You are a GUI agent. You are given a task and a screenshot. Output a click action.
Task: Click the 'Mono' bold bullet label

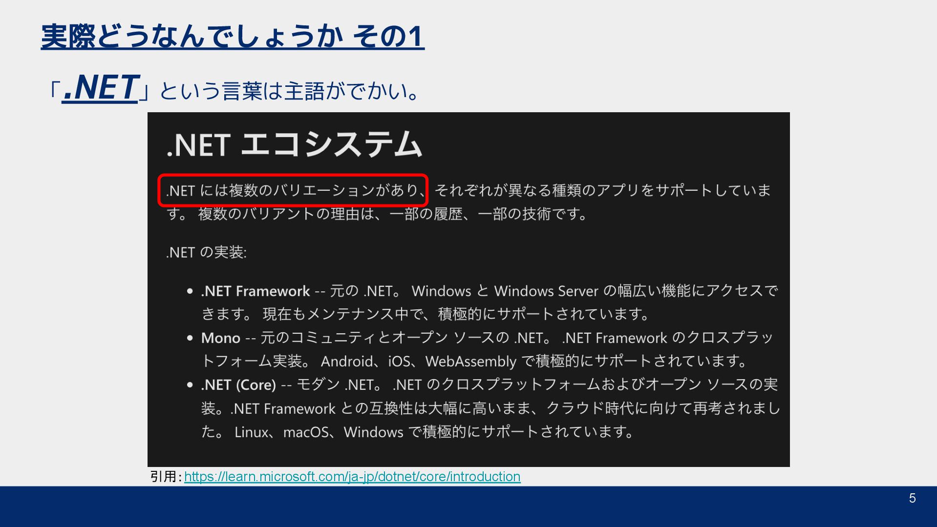(221, 338)
